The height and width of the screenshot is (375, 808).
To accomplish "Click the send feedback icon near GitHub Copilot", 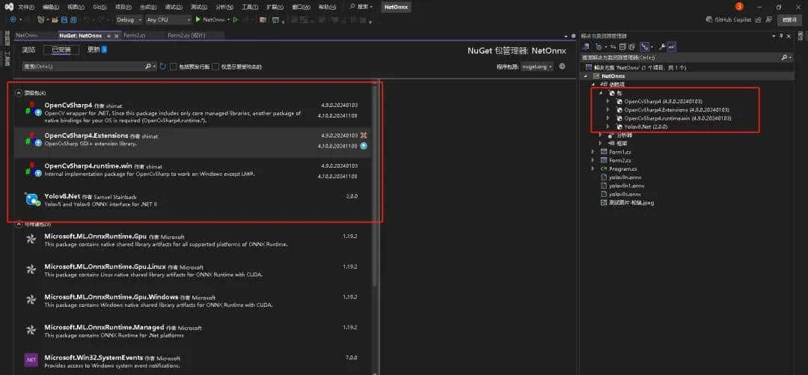I will click(x=771, y=19).
